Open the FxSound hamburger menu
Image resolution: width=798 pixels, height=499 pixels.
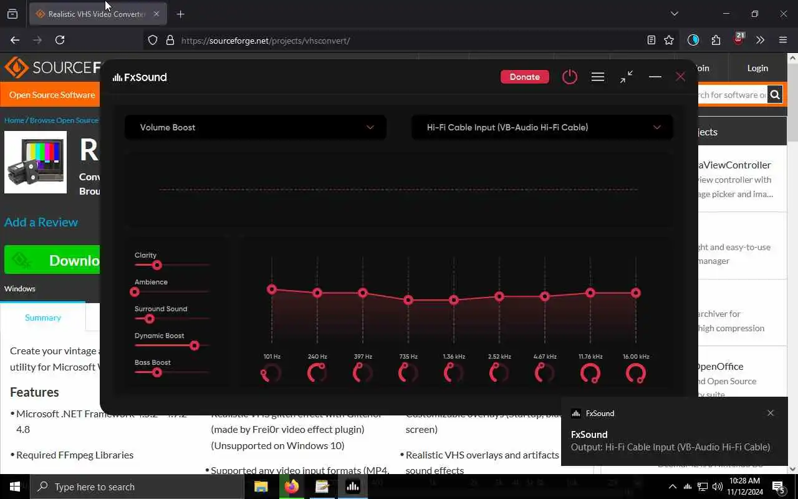pyautogui.click(x=598, y=77)
